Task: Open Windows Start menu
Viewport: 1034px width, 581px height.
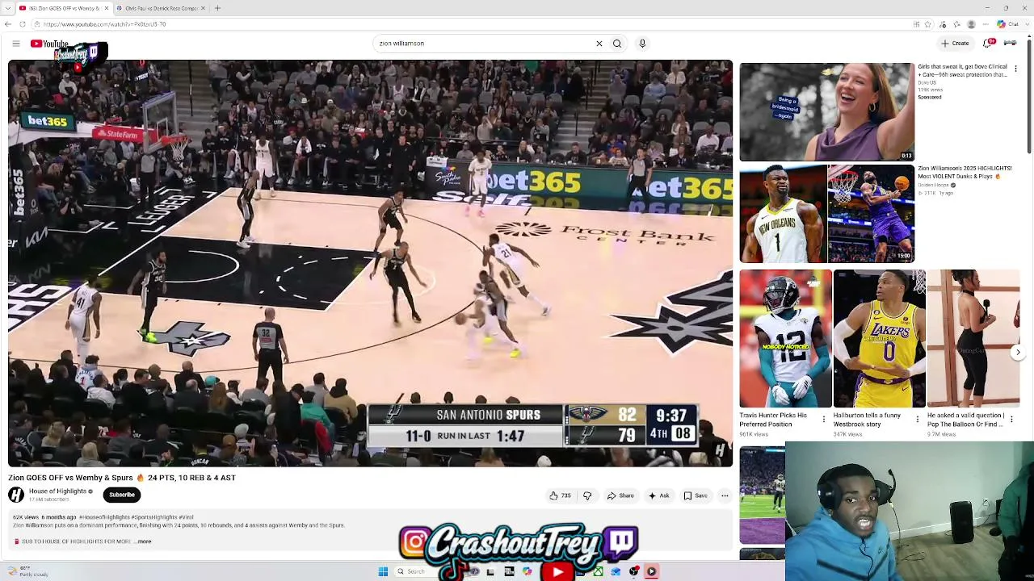Action: [x=383, y=571]
